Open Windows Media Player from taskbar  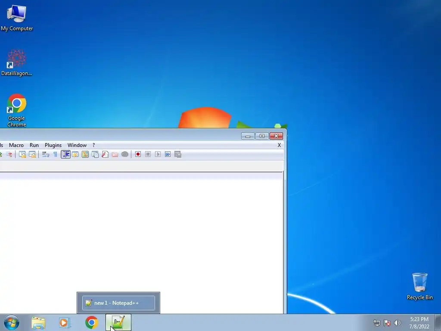(x=65, y=322)
